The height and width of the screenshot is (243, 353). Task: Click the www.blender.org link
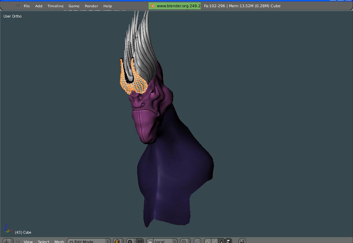[x=173, y=6]
